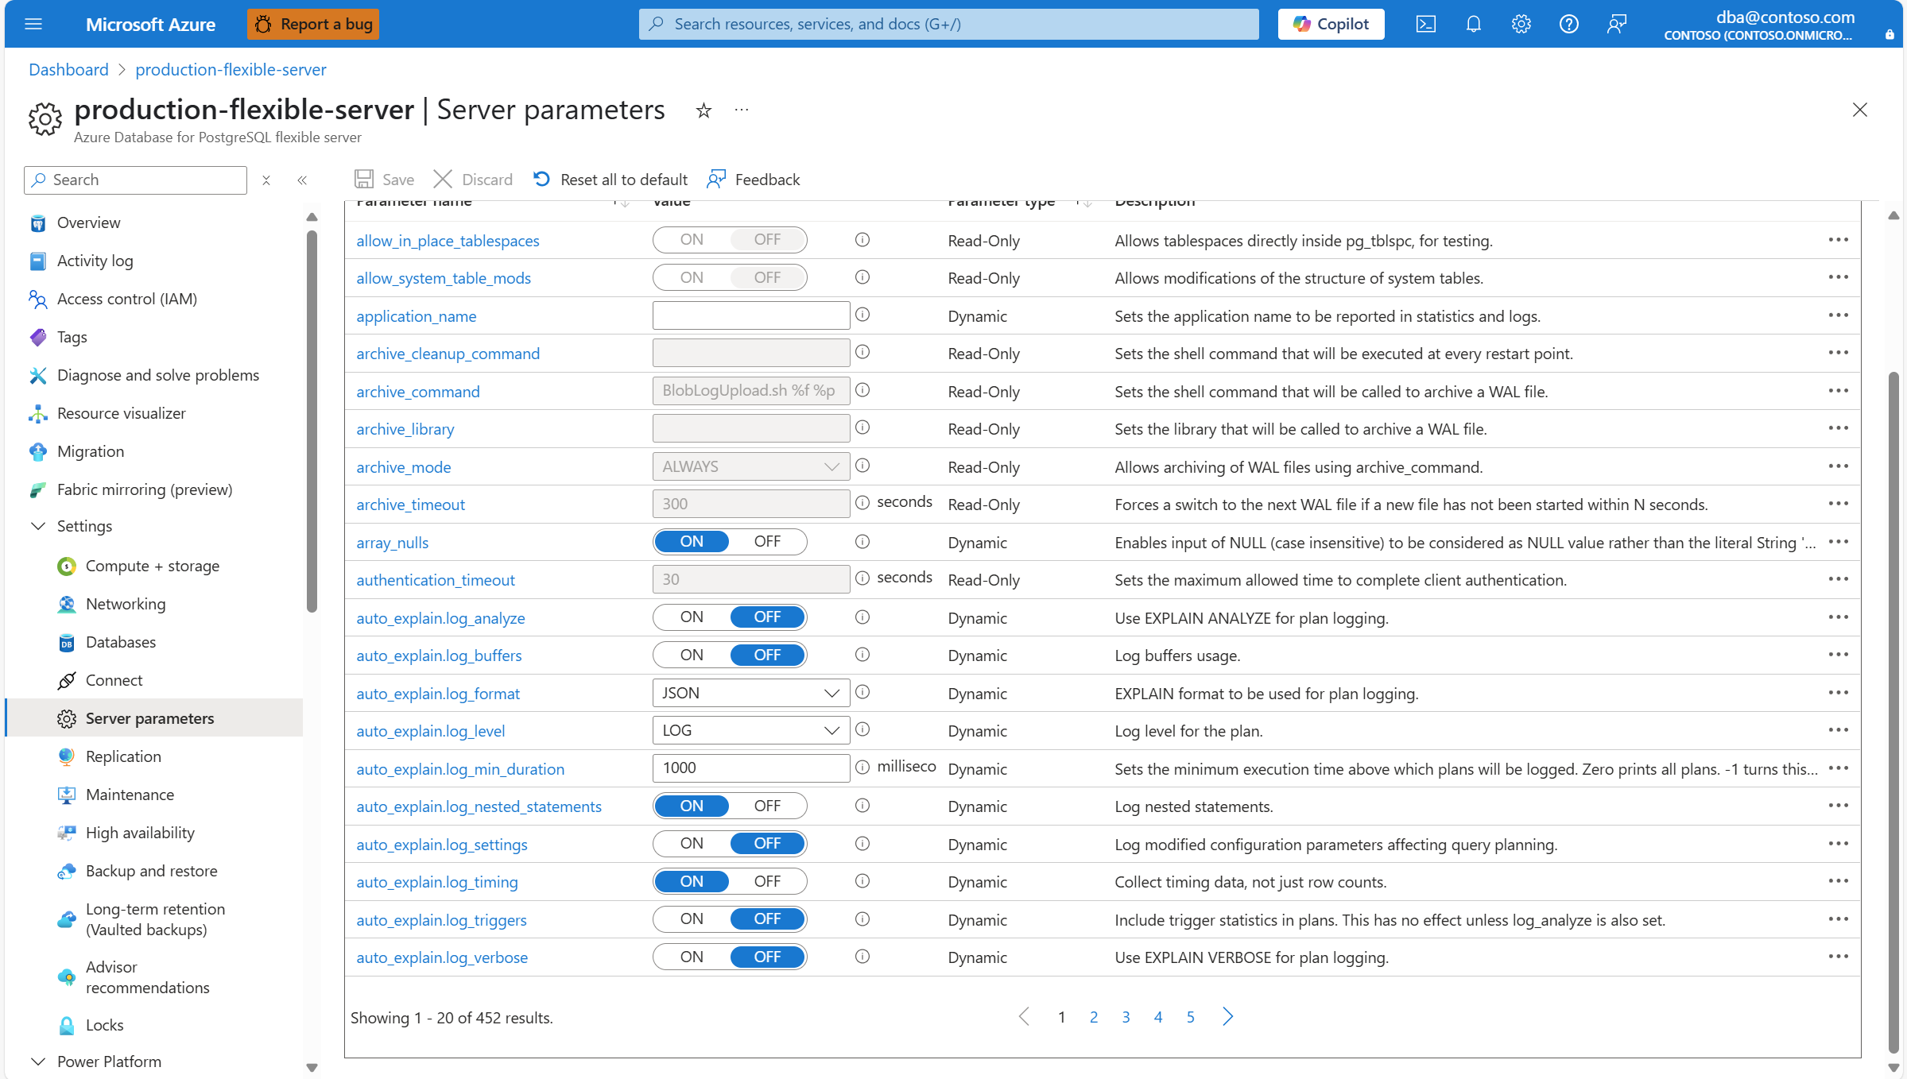Turn OFF the array_nulls toggle
This screenshot has width=1907, height=1079.
coord(767,542)
